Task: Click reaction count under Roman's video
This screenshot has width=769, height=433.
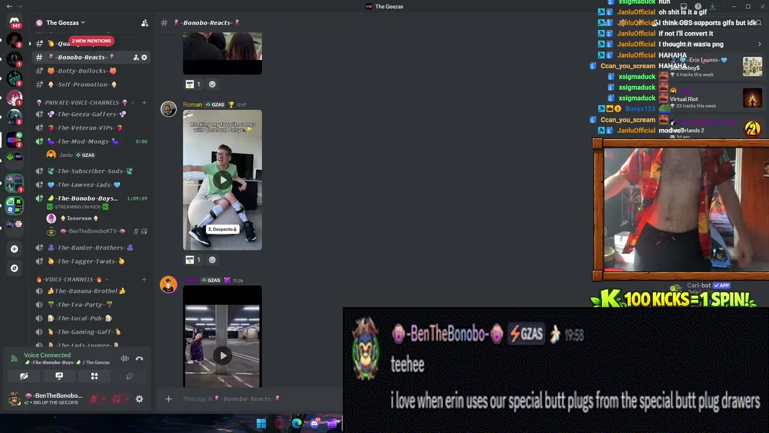Action: (x=193, y=260)
